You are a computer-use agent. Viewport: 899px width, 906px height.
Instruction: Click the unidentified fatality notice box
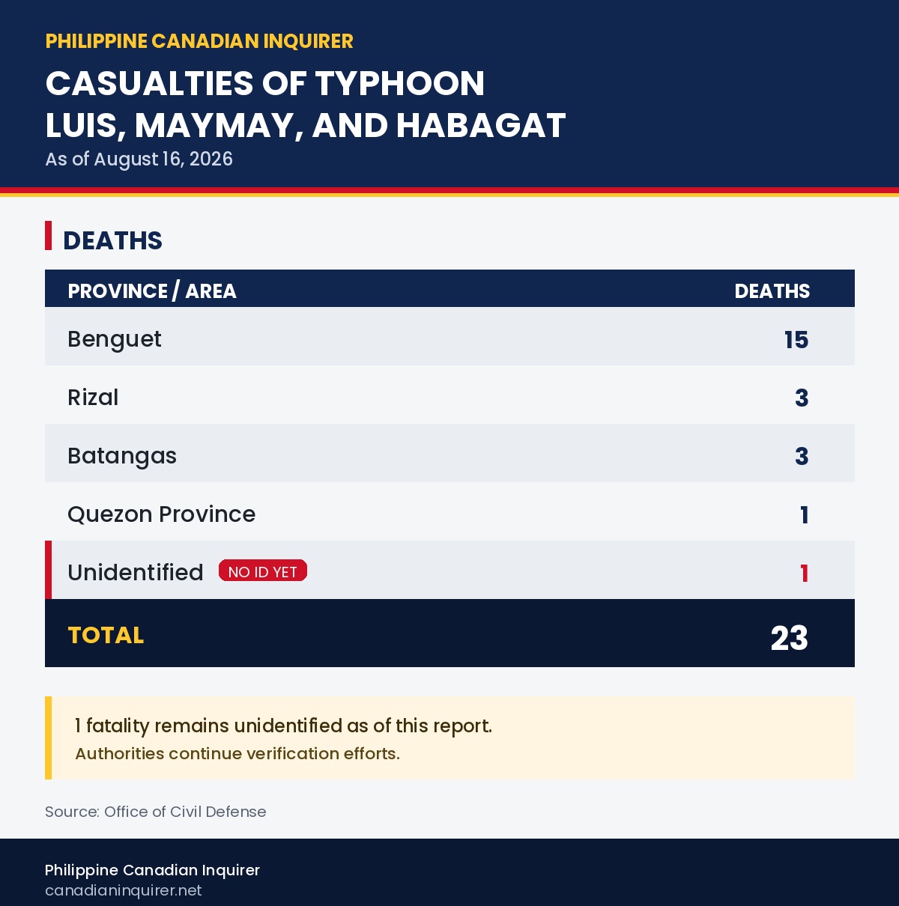[x=449, y=738]
